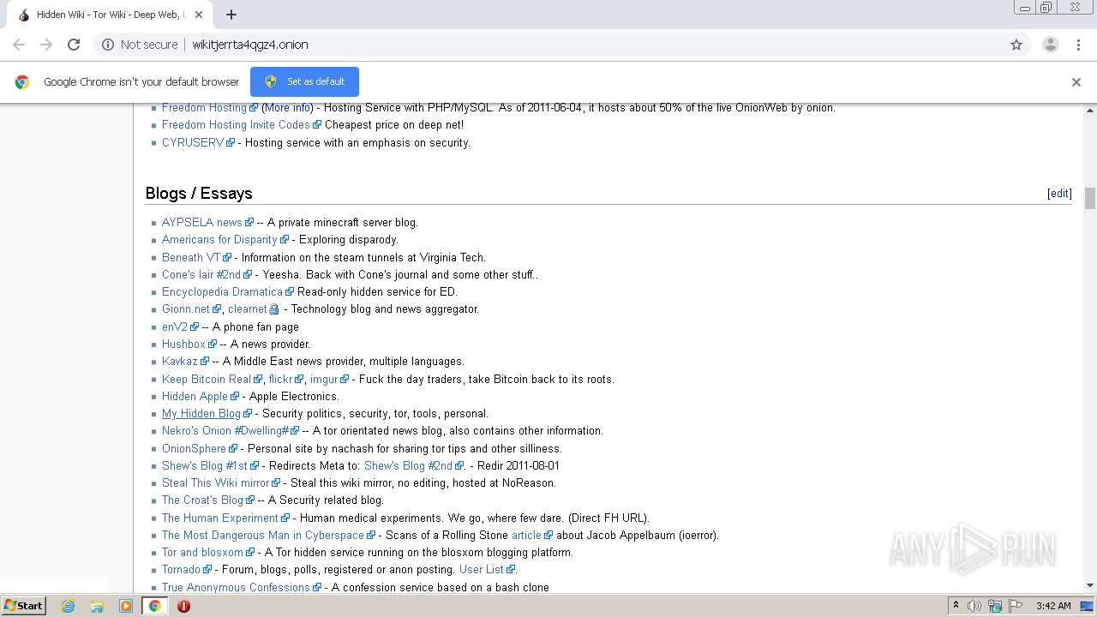
Task: Open enV2 phone fan page link
Action: click(x=175, y=327)
